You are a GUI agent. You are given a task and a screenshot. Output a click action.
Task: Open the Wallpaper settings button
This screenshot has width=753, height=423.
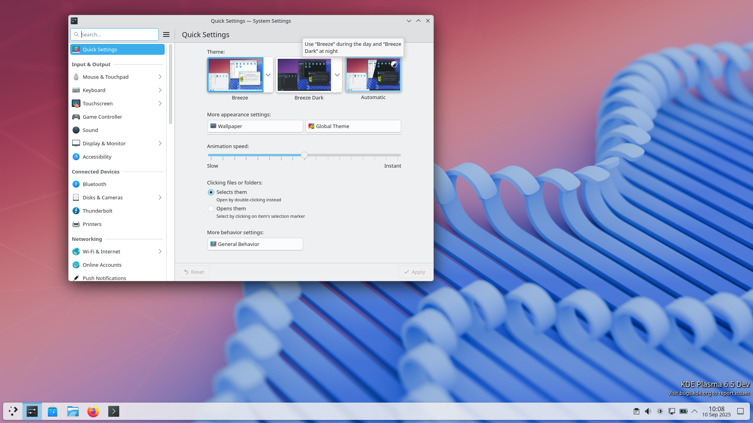pos(255,126)
